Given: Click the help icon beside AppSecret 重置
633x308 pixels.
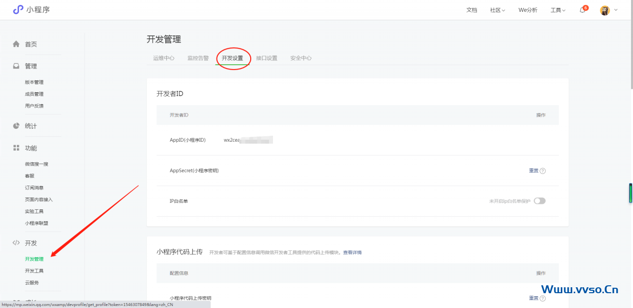Looking at the screenshot, I should coord(543,171).
